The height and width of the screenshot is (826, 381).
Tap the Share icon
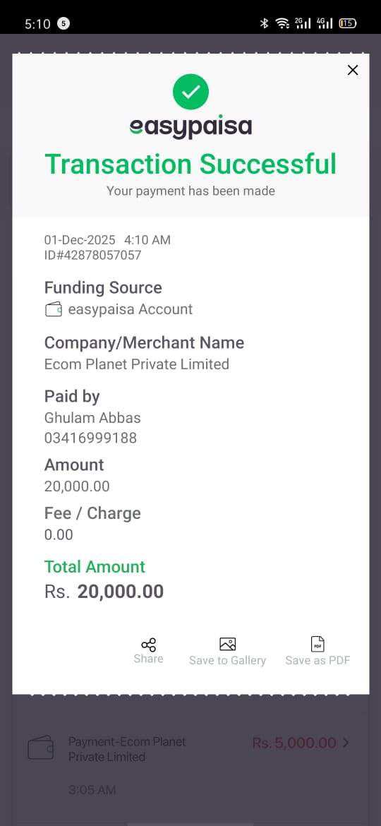pos(148,645)
